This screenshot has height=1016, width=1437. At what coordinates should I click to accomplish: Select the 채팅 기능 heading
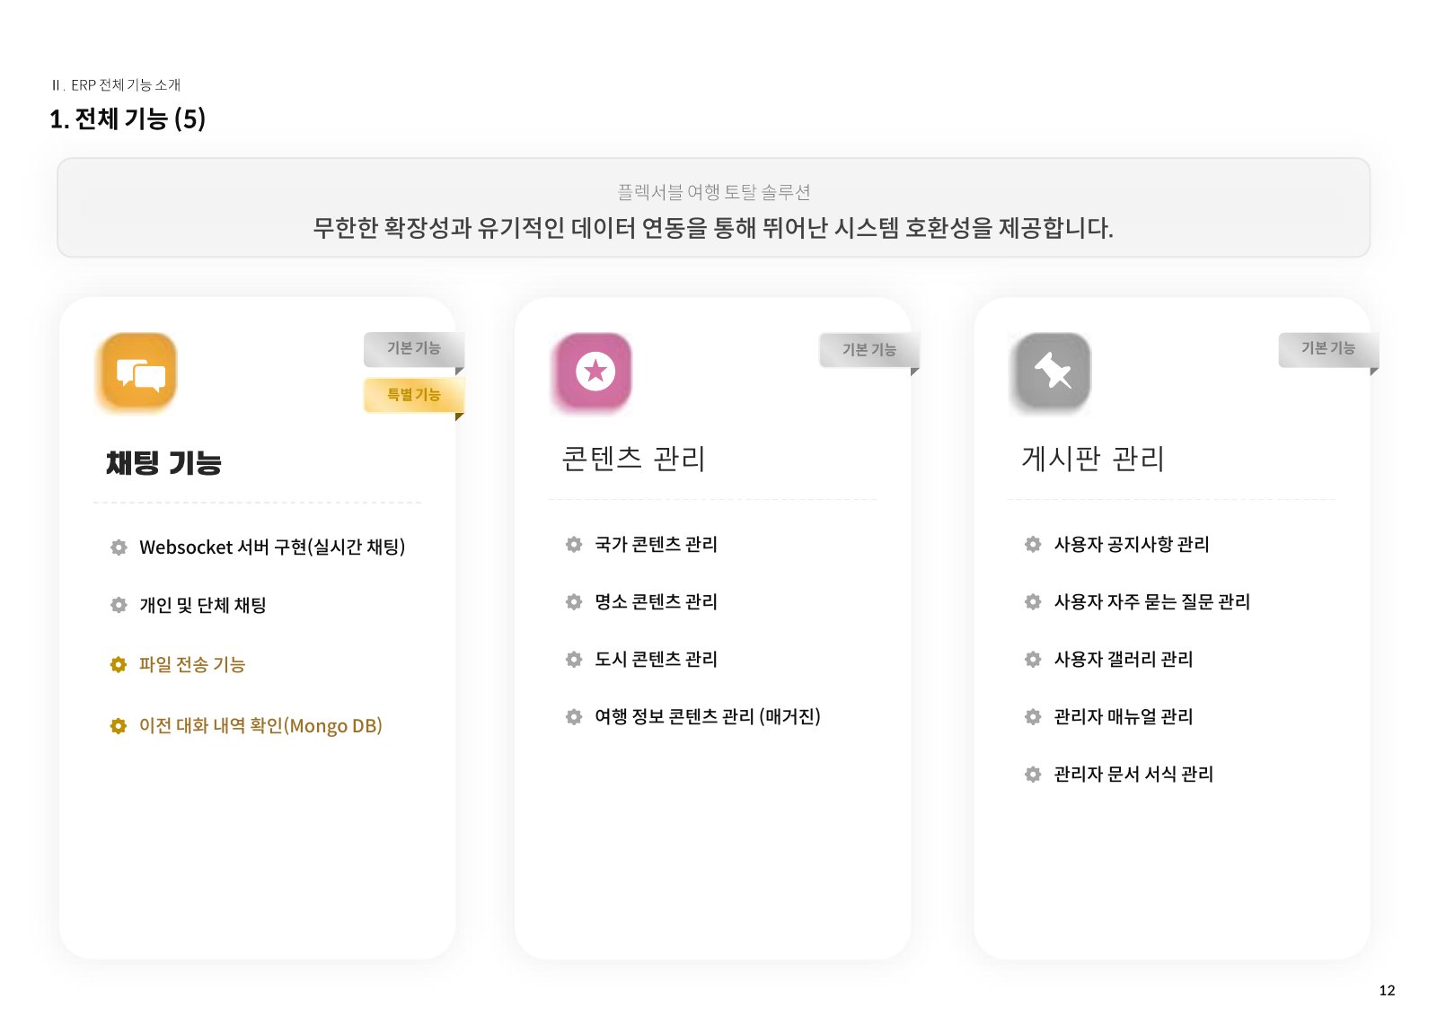pos(163,463)
